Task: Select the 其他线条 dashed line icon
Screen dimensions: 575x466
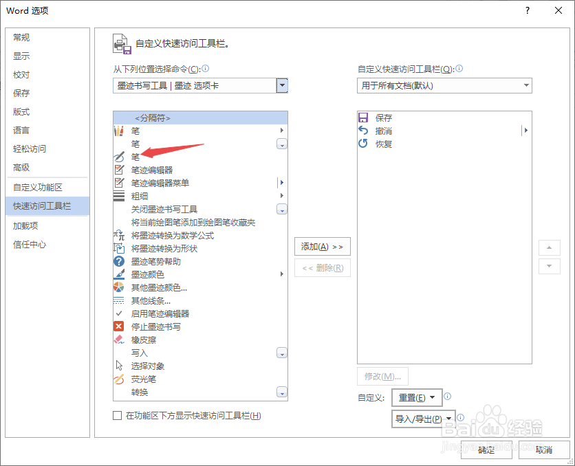Action: point(119,301)
